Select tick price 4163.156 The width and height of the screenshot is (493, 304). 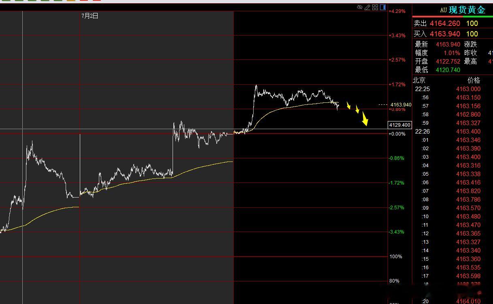[468, 106]
